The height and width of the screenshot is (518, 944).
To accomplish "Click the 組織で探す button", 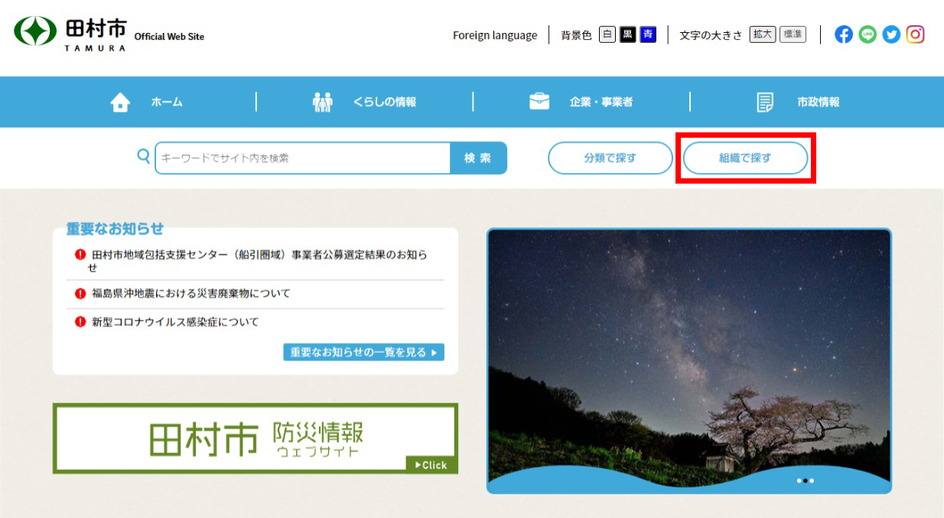I will (x=745, y=158).
